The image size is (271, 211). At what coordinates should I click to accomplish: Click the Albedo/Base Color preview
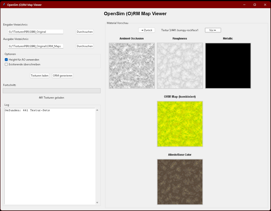coord(180,182)
